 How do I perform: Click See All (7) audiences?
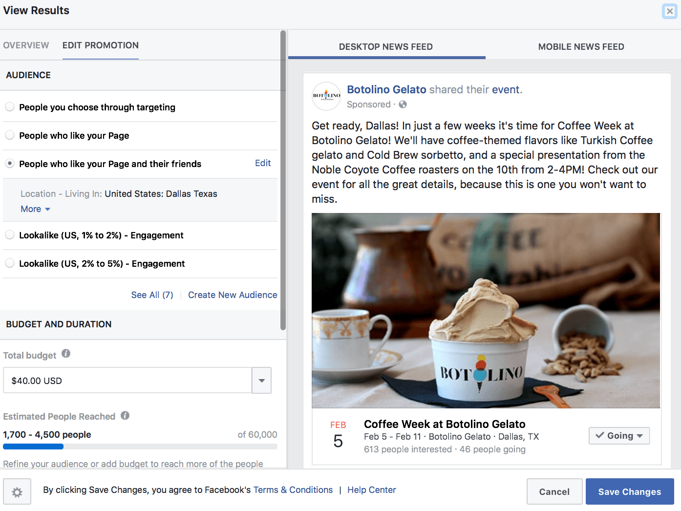[x=152, y=295]
